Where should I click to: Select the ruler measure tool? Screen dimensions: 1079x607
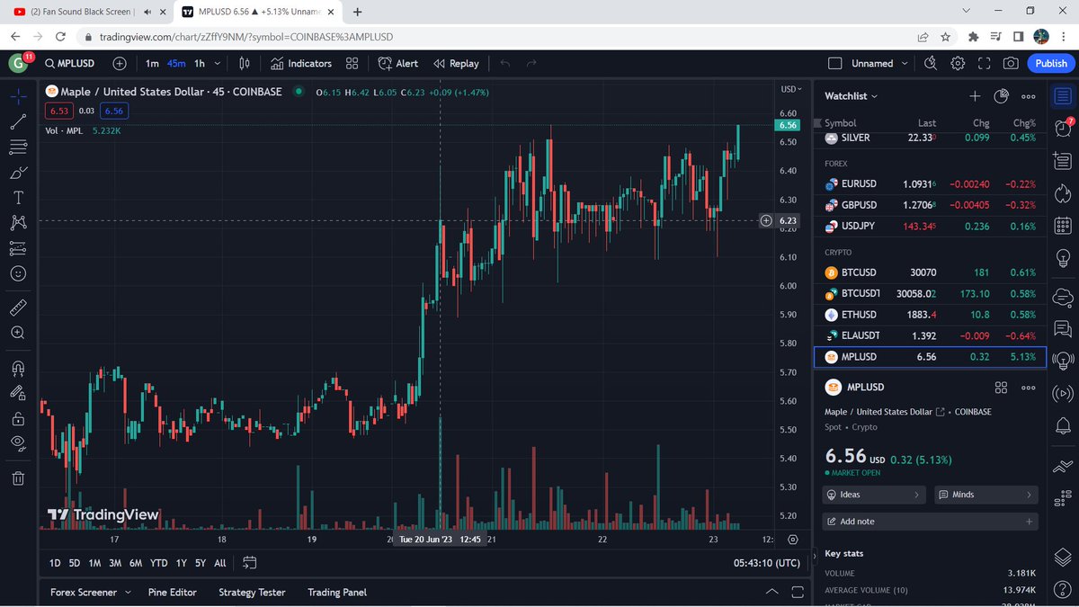coord(18,308)
